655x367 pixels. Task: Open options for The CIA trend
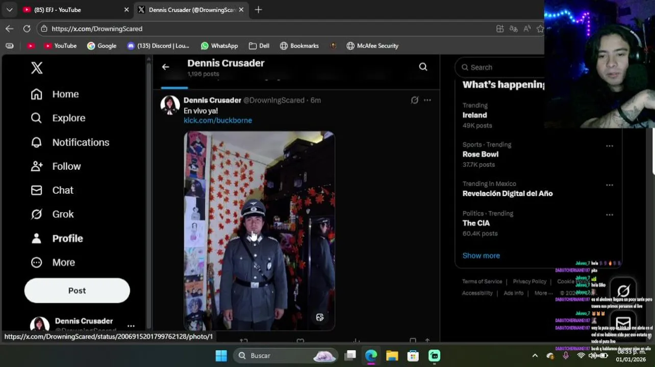[x=609, y=215]
